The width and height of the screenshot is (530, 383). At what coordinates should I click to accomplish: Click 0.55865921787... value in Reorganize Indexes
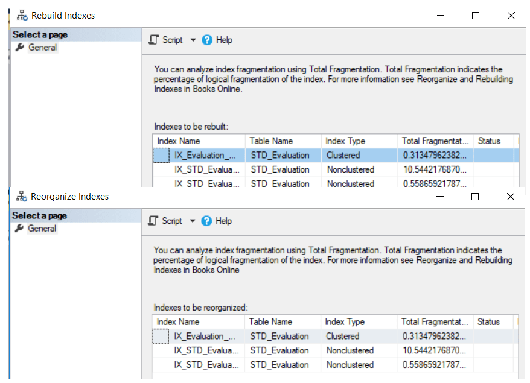point(434,365)
